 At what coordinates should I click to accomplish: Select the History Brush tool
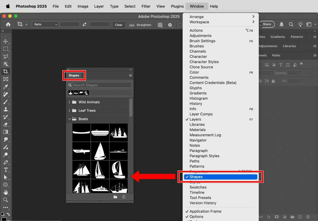(x=6, y=117)
